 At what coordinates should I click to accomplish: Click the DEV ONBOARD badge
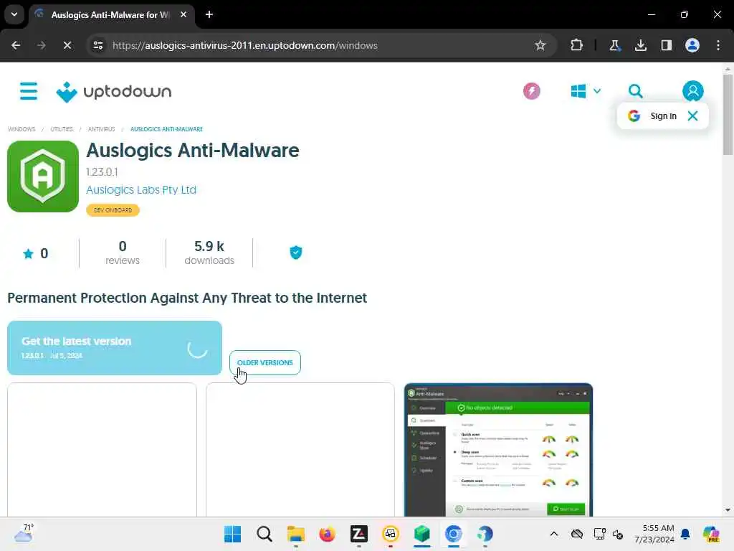tap(113, 210)
